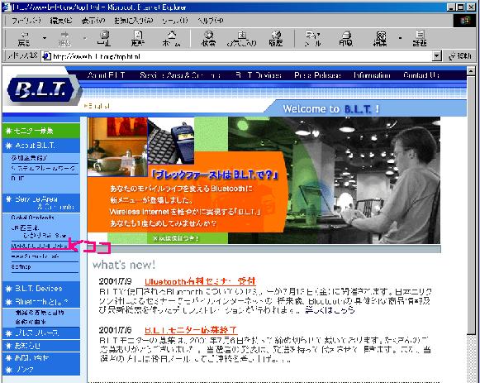Click the Softmap sidebar link

(21, 267)
